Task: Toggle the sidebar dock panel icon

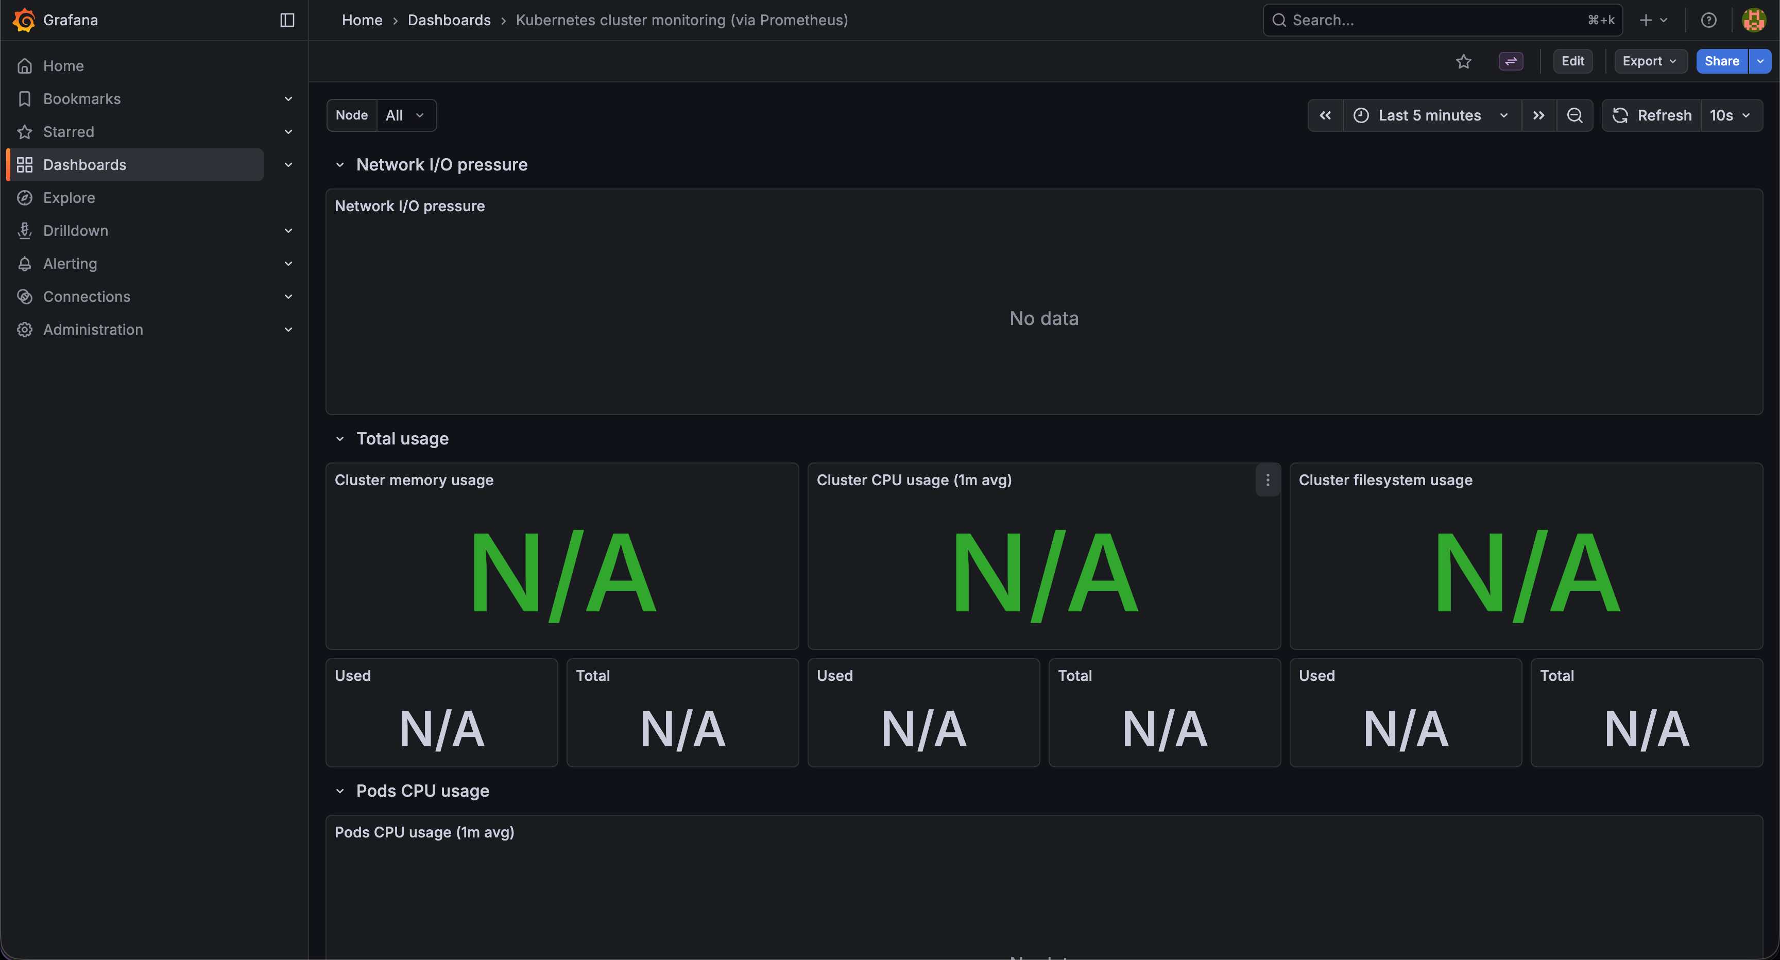Action: point(287,20)
